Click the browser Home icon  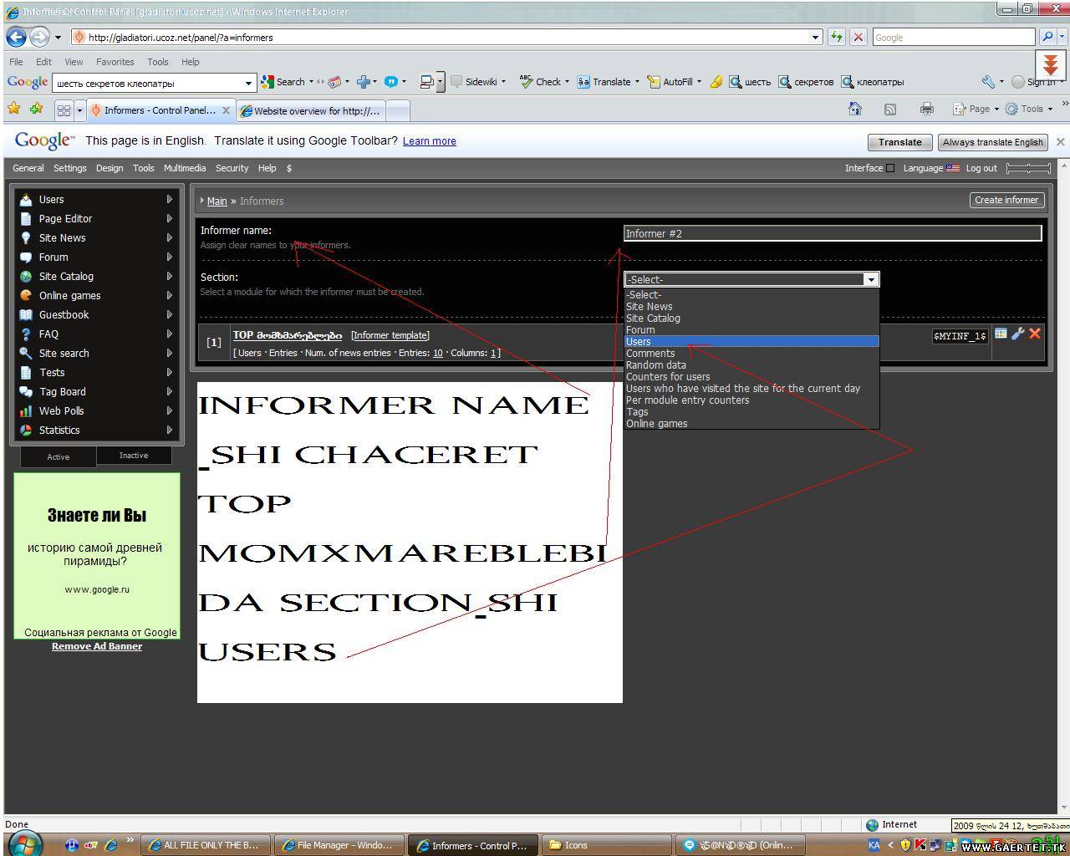(x=854, y=109)
